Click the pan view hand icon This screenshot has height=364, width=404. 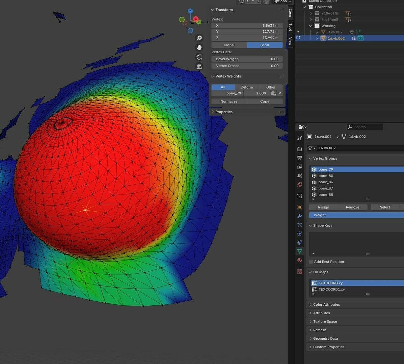pos(199,48)
